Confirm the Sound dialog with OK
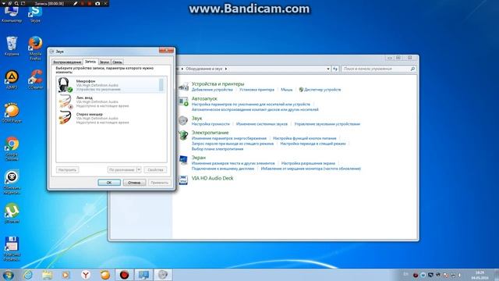The width and height of the screenshot is (499, 281). 109,183
